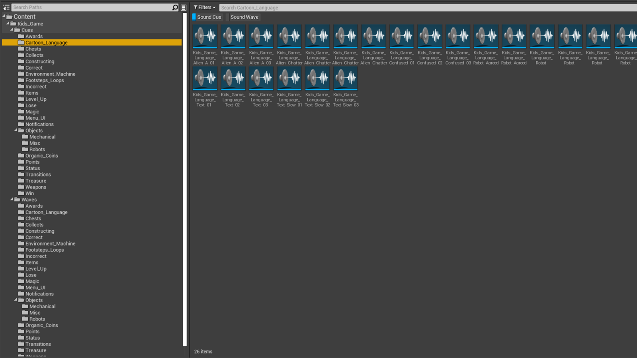The image size is (637, 358).
Task: Click the folder tree vertical scrollbar
Action: point(185,179)
